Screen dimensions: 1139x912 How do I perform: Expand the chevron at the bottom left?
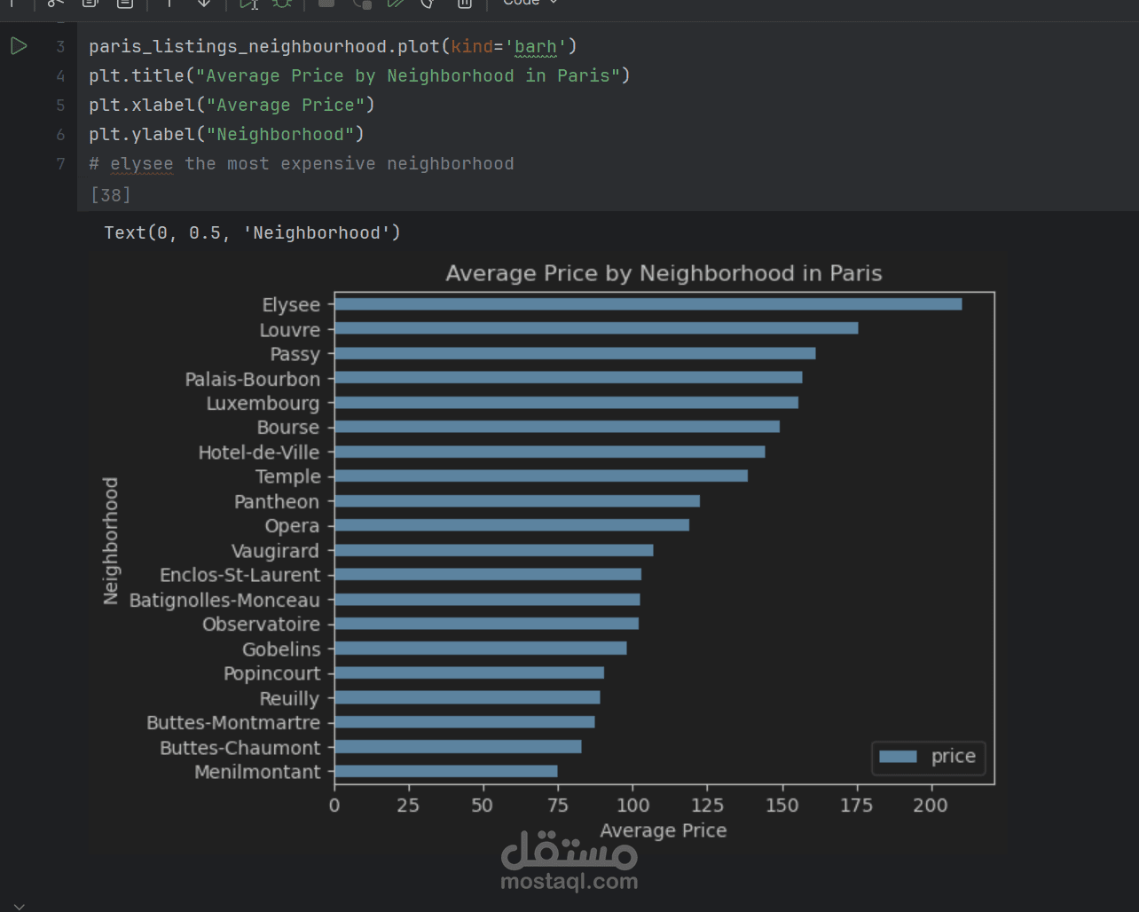[20, 906]
